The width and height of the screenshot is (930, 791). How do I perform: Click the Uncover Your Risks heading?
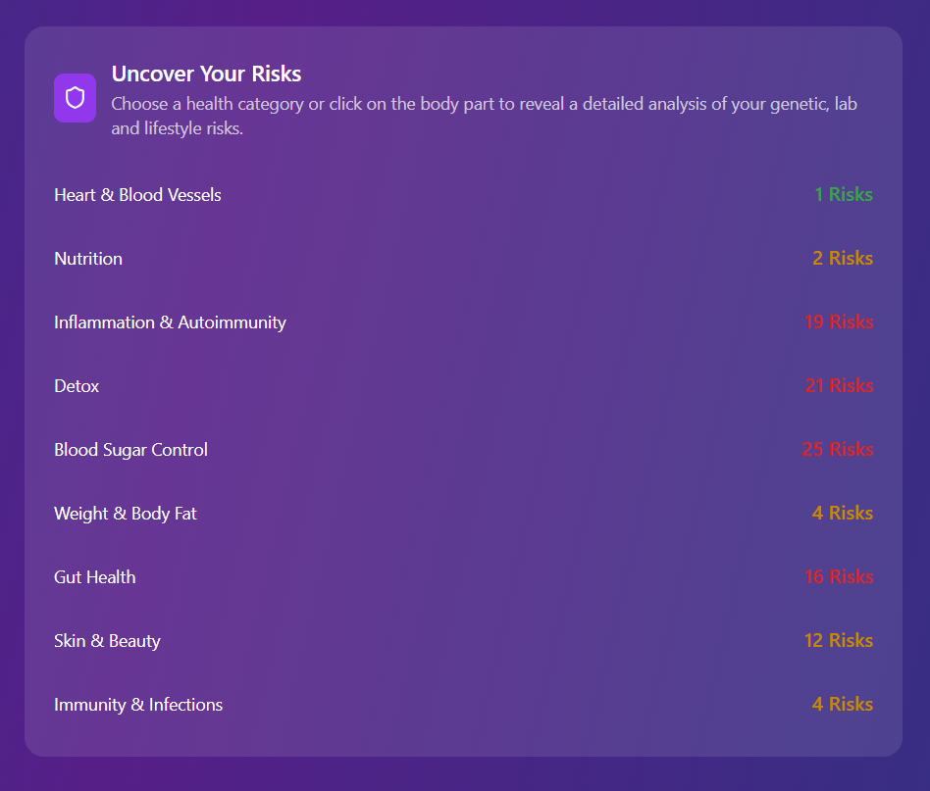206,74
